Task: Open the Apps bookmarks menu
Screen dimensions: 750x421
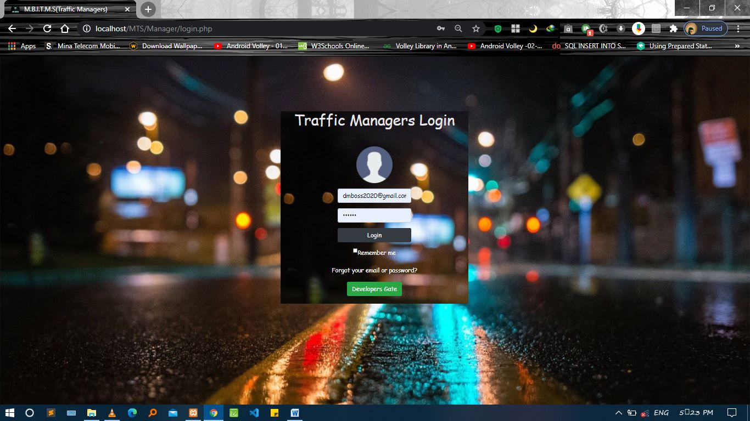Action: coord(22,46)
